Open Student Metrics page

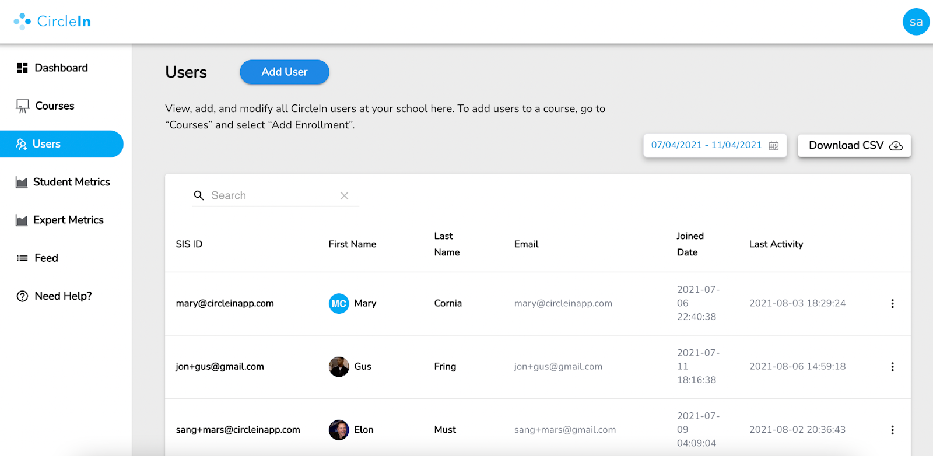click(72, 182)
